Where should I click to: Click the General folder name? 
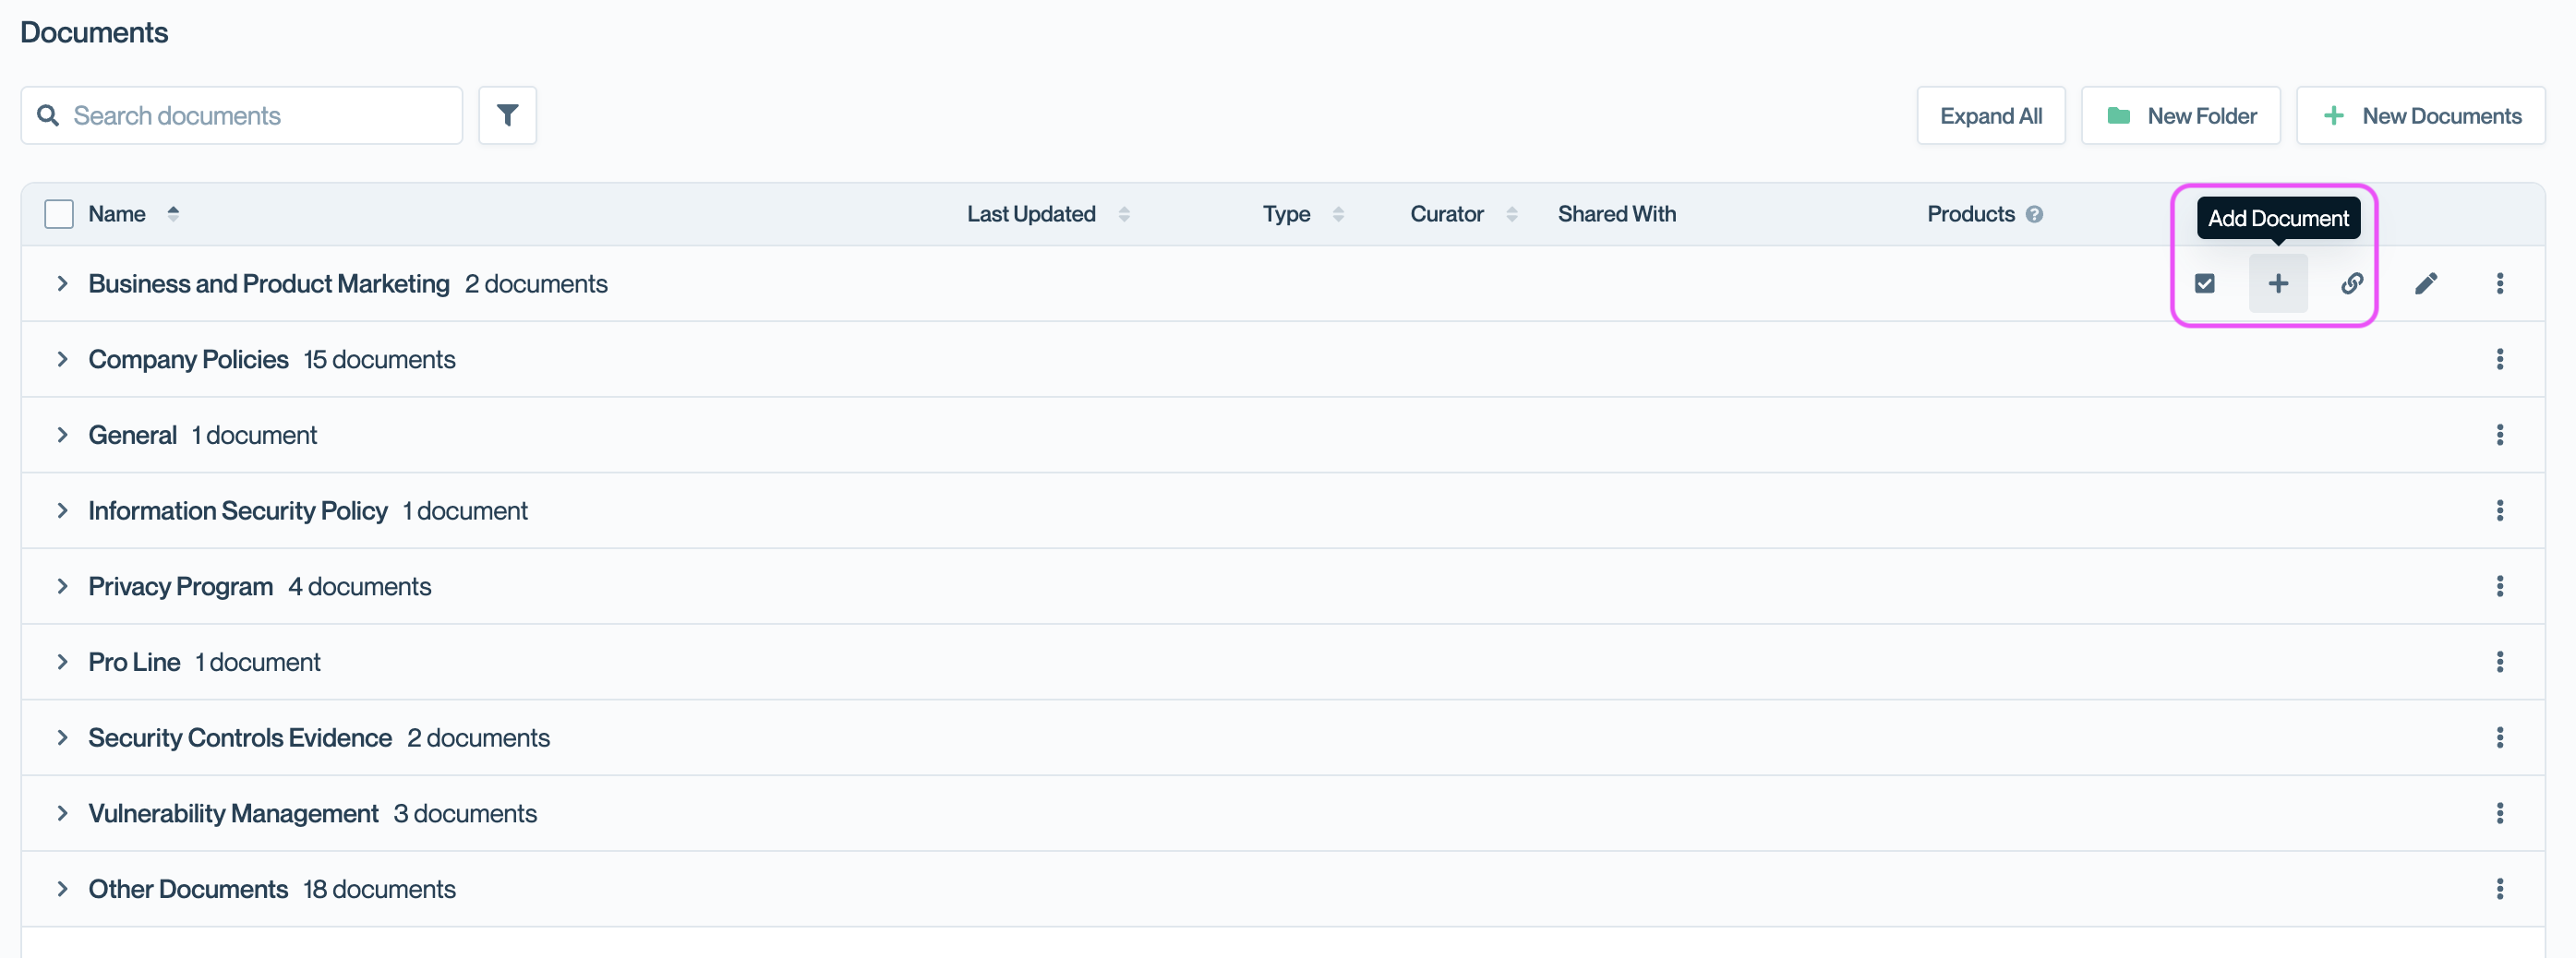tap(132, 435)
